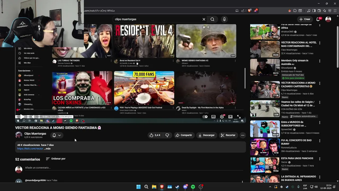Screen dimensions: 339x191
Task: Click the Crear button
Action: 305,19
